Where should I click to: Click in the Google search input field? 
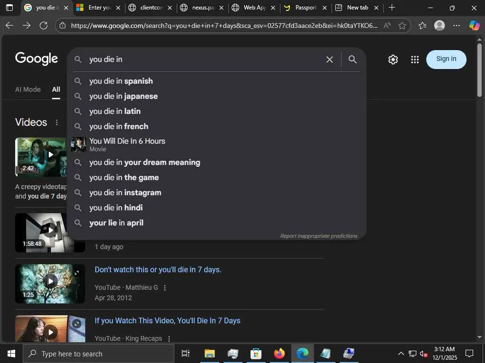(x=204, y=59)
